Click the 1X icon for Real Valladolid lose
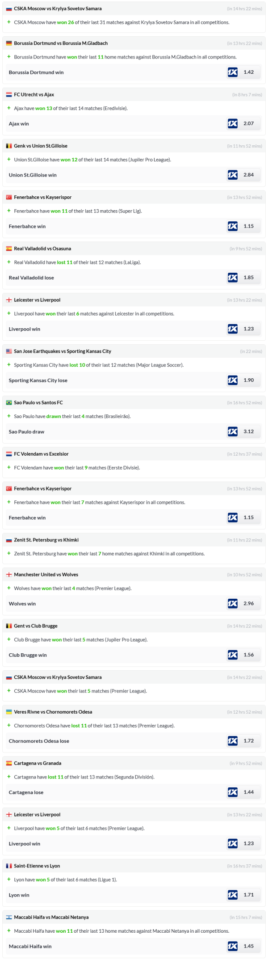This screenshot has width=268, height=960. pyautogui.click(x=233, y=278)
